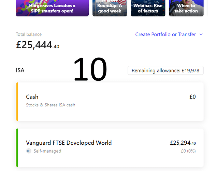
Task: Click the £25,294.40 Vanguard portfolio value
Action: [183, 143]
